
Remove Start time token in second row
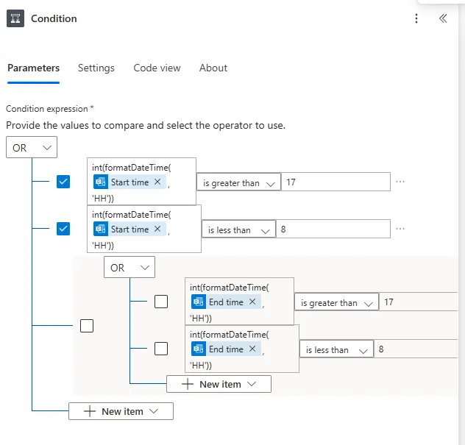tap(157, 229)
